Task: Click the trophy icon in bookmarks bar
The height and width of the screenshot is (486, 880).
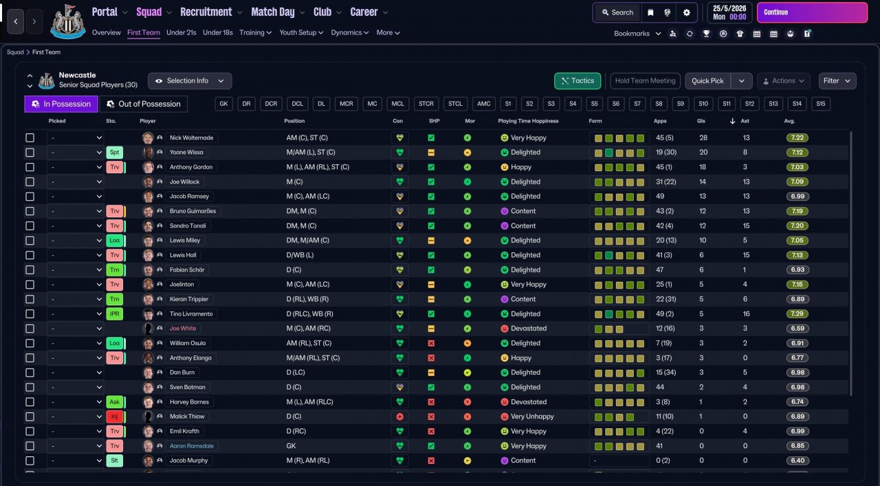Action: [x=706, y=34]
